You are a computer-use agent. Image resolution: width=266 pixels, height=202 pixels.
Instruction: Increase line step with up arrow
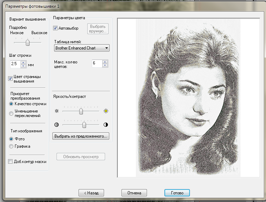[x=23, y=62]
